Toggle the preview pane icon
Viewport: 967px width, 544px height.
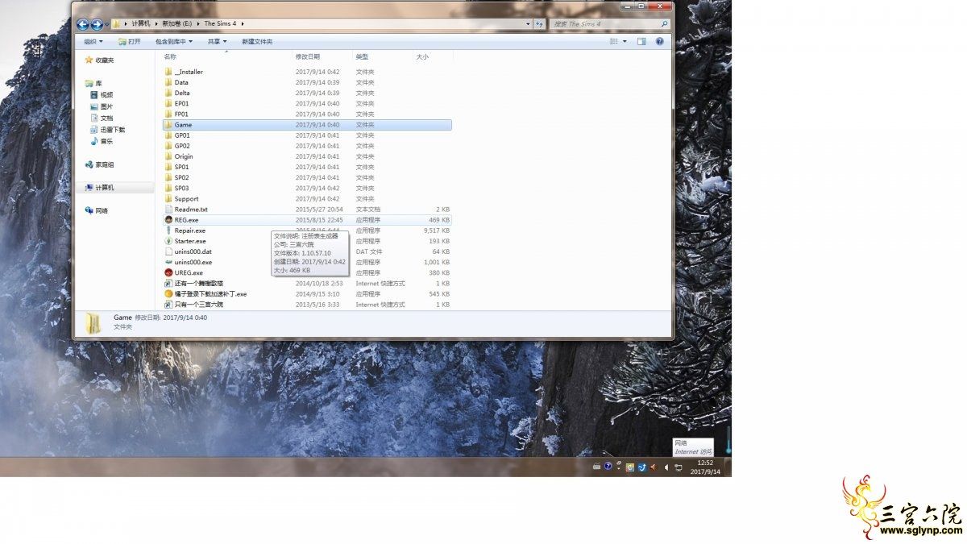(x=642, y=41)
